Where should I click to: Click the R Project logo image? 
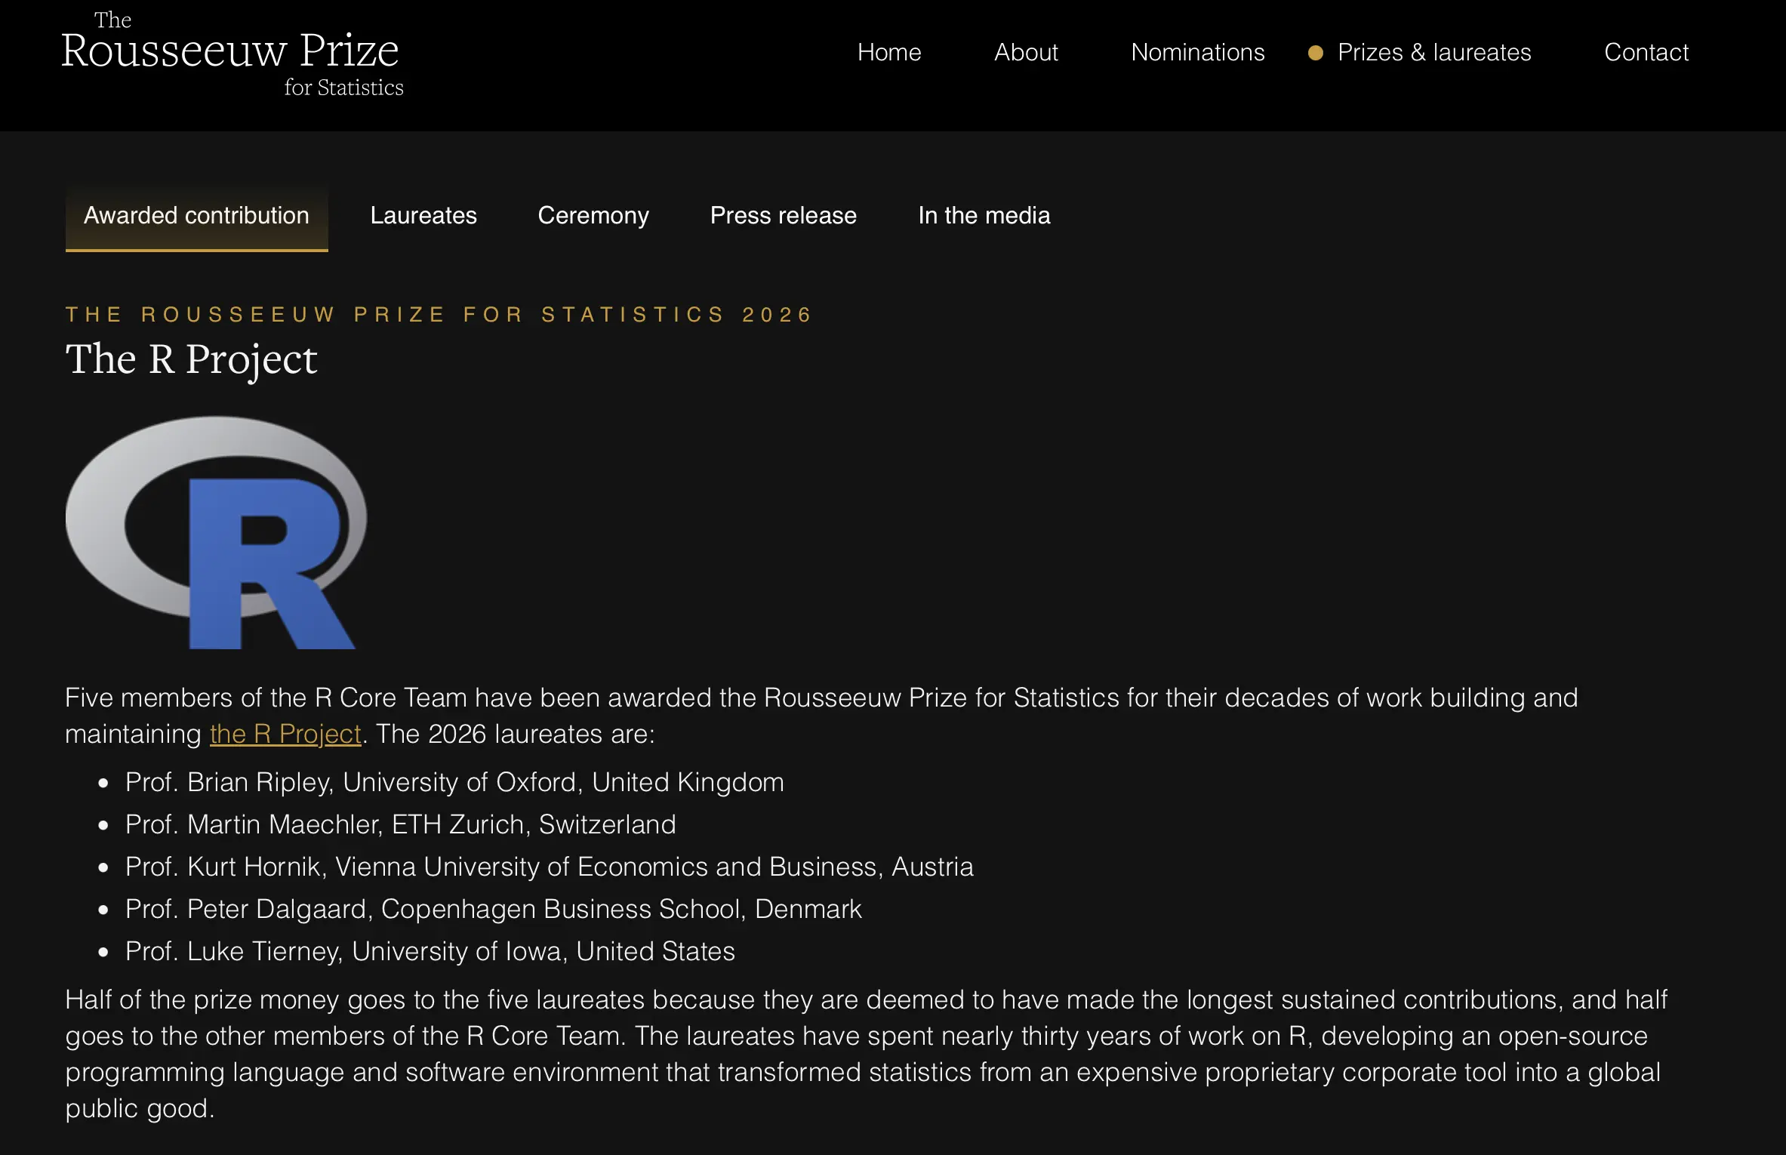[217, 533]
